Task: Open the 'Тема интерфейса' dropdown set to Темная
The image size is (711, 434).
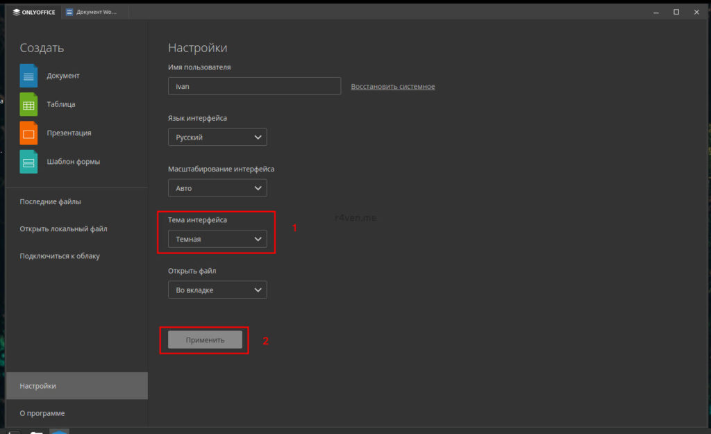Action: tap(217, 239)
